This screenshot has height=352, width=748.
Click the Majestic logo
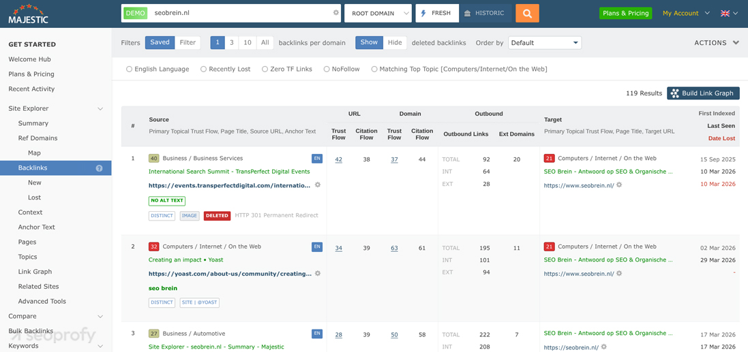pos(28,14)
